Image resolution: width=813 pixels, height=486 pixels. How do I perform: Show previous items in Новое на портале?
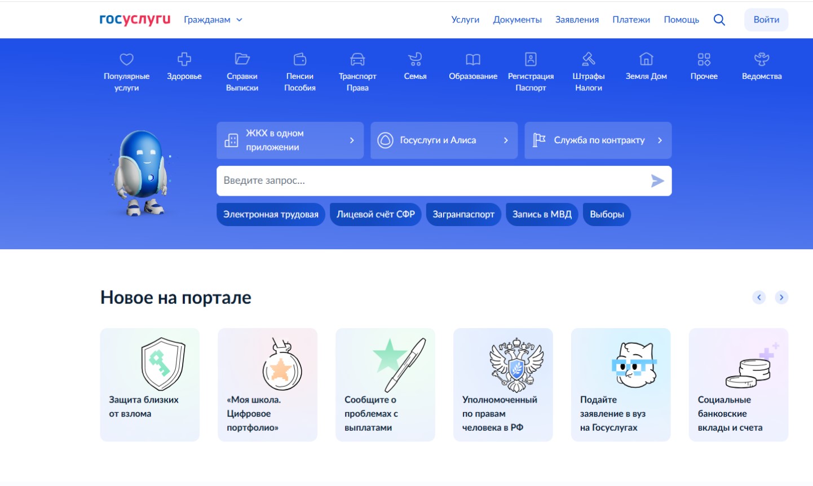[x=759, y=297]
